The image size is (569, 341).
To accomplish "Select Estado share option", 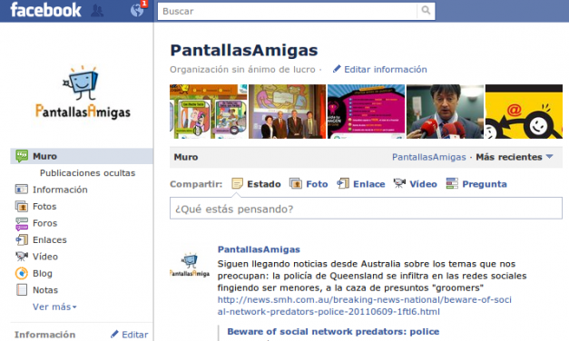I will point(263,184).
